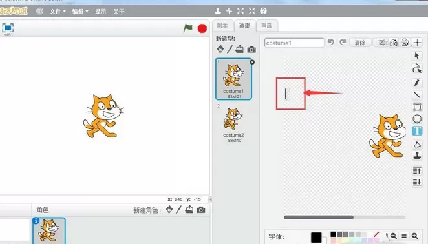Image resolution: width=428 pixels, height=244 pixels.
Task: Zoom out the paint canvas
Action: (x=393, y=236)
